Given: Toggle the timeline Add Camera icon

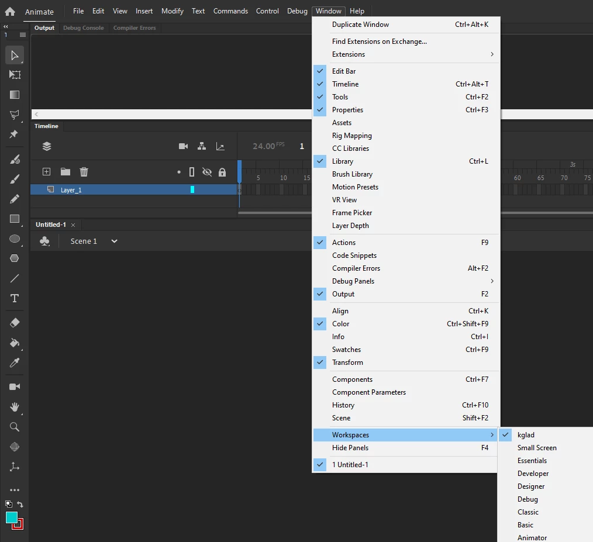Looking at the screenshot, I should click(x=184, y=146).
